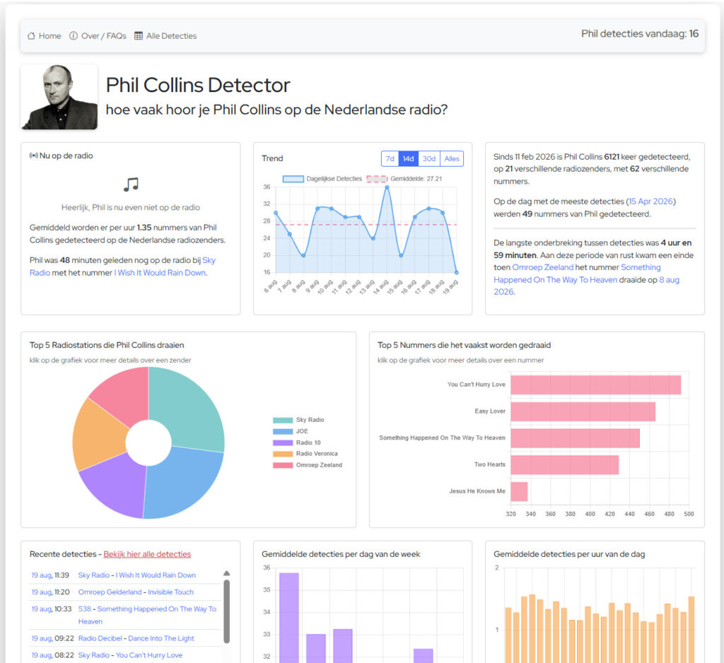Click the tallest purple weekday bar
The height and width of the screenshot is (663, 724).
tap(289, 618)
